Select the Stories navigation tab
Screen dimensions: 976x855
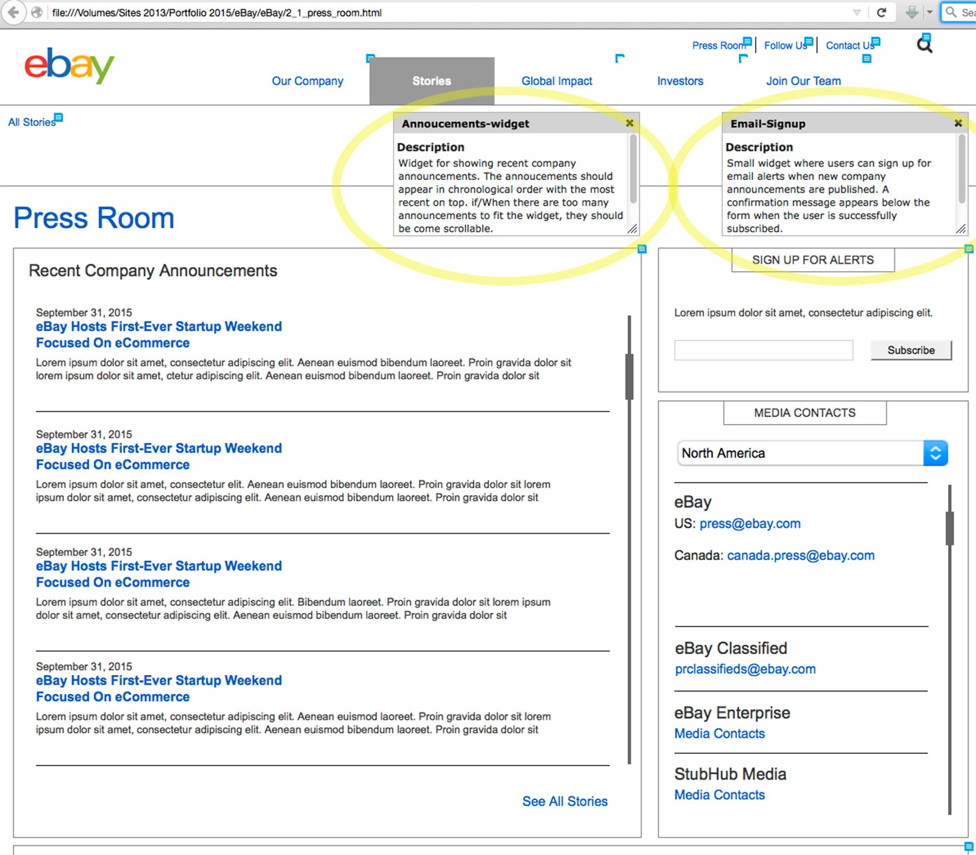click(x=432, y=81)
